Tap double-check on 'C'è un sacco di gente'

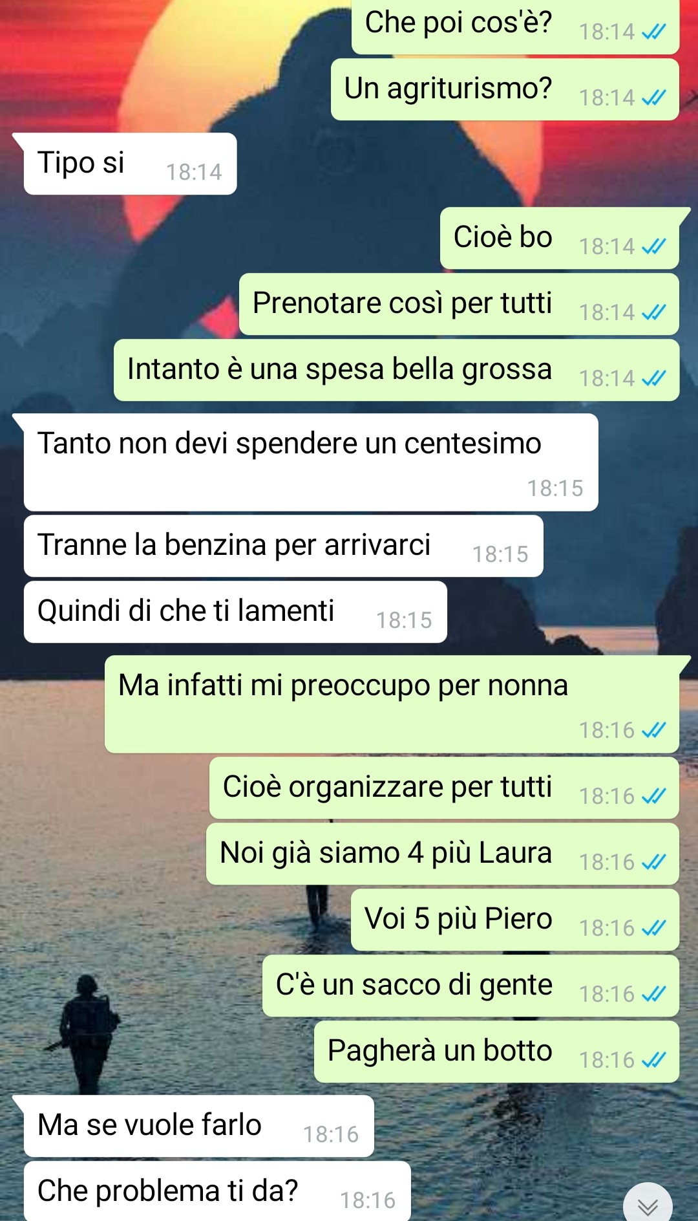[653, 994]
